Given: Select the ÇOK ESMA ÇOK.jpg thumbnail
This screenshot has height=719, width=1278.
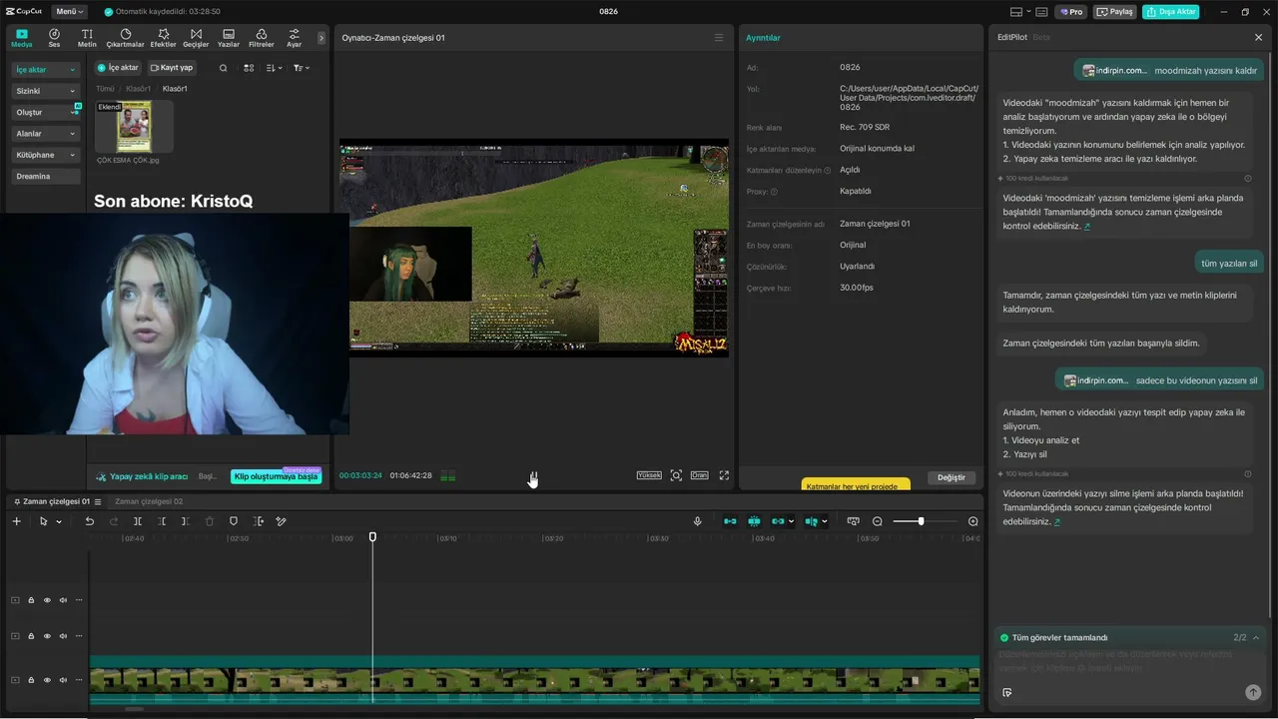Looking at the screenshot, I should click(134, 127).
